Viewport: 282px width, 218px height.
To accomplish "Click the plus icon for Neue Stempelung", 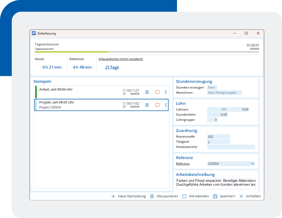I will point(113,196).
